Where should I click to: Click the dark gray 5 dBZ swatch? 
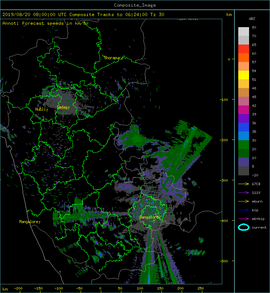(243, 171)
